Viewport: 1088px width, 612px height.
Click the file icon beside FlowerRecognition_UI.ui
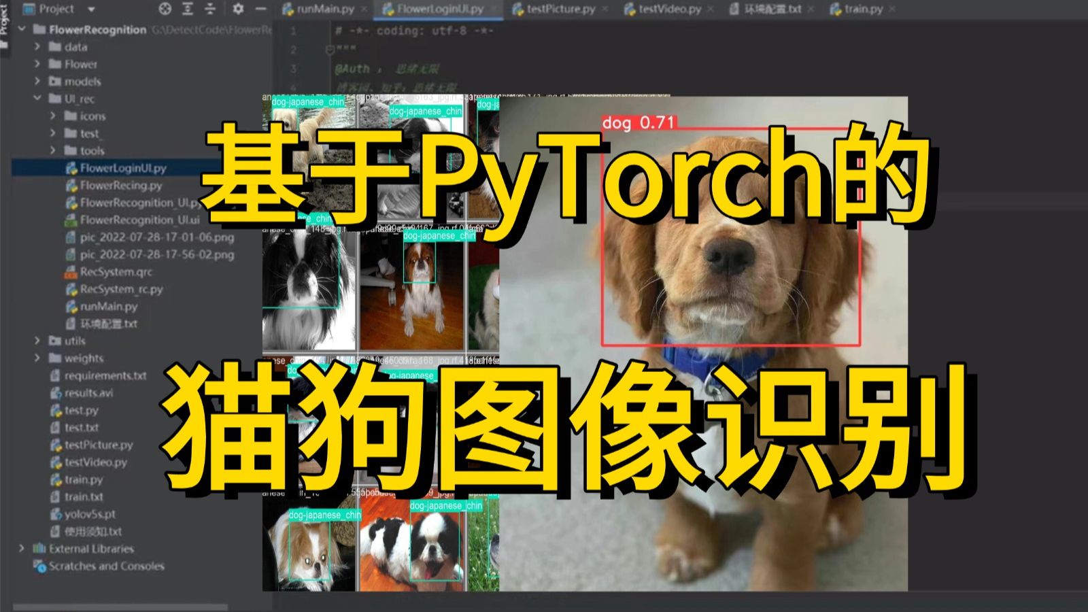coord(71,220)
